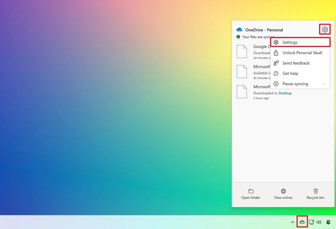Select the Open folder icon

pos(251,191)
